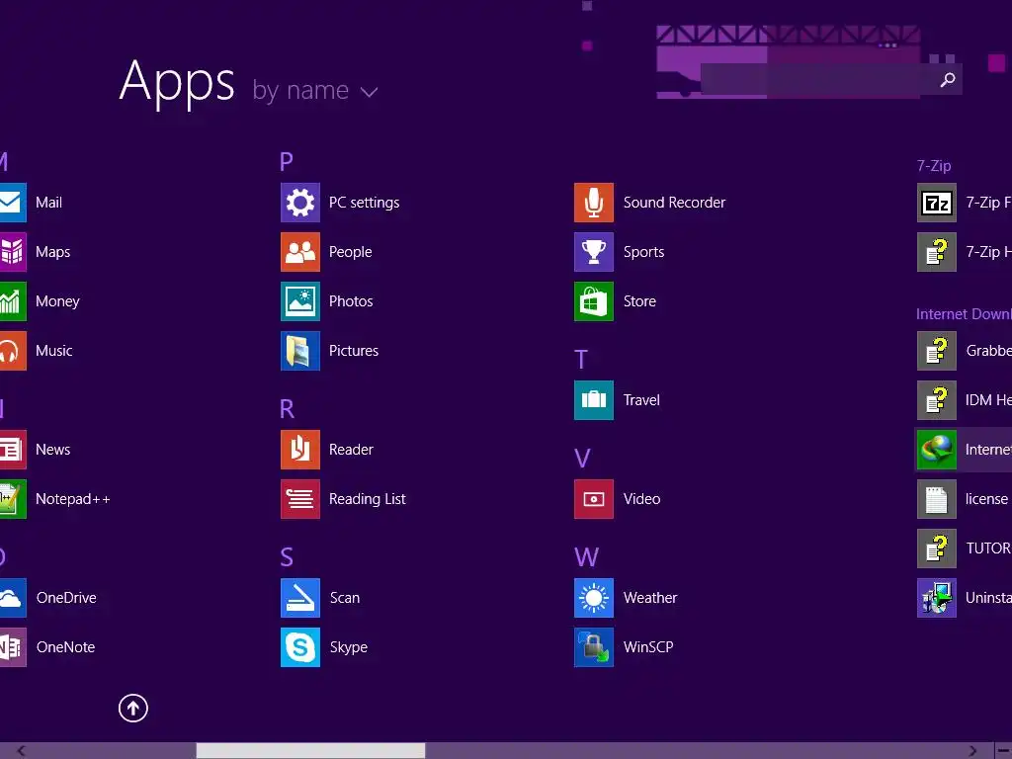Click the 'W' letter group header
1012x759 pixels.
[x=587, y=557]
